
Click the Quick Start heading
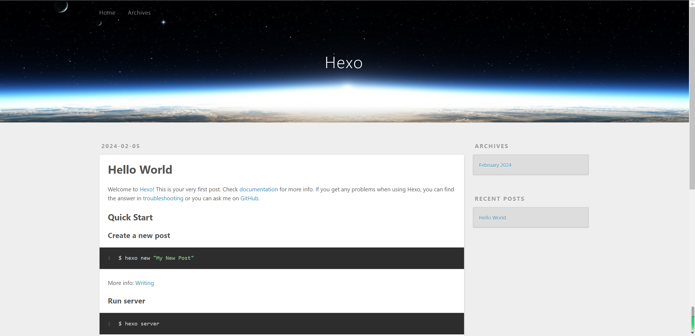coord(130,217)
